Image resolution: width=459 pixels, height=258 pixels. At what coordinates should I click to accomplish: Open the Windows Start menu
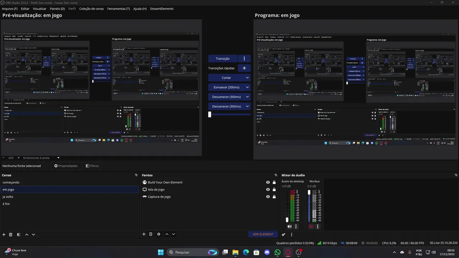pos(161,252)
